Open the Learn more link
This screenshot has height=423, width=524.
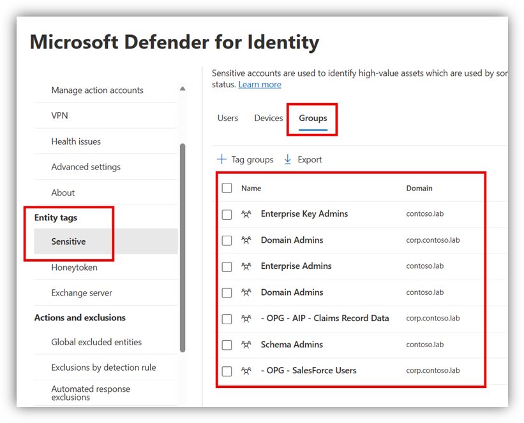click(260, 84)
